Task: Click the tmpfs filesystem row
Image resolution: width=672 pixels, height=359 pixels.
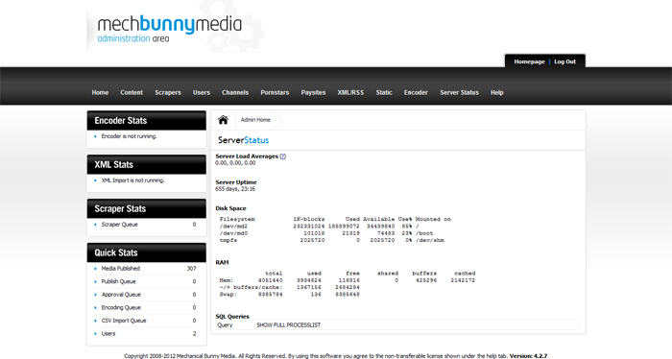Action: click(x=332, y=240)
